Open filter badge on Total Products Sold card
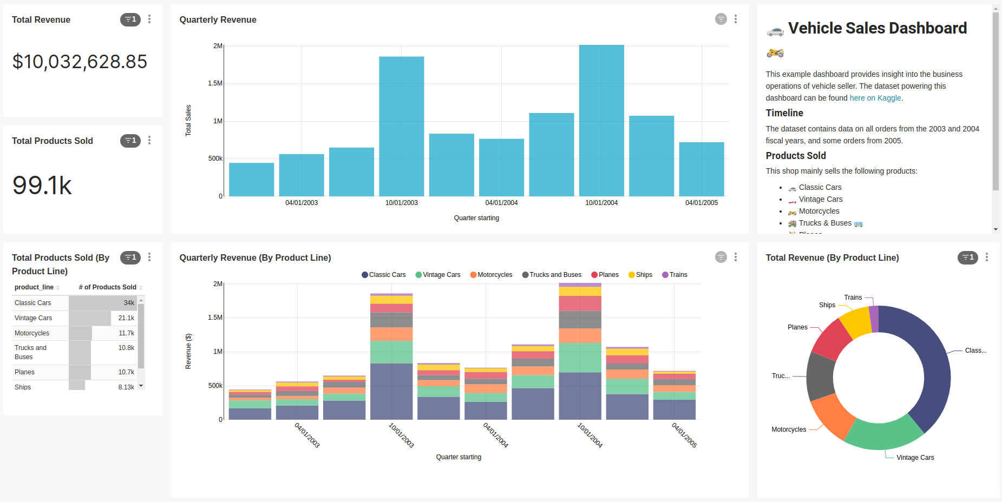This screenshot has height=502, width=1002. [130, 141]
